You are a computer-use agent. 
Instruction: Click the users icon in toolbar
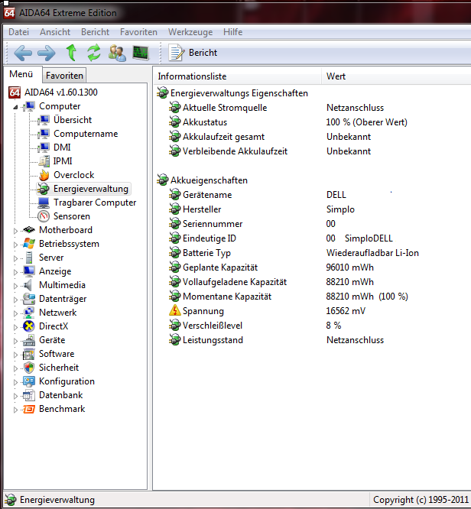pos(117,53)
